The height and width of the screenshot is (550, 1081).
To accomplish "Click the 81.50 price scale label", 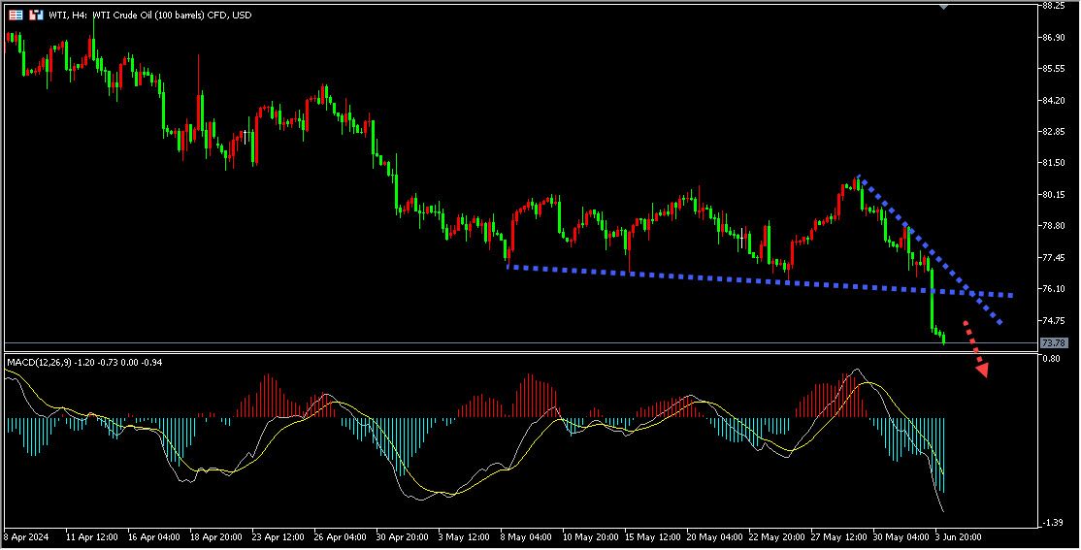I will [1053, 163].
